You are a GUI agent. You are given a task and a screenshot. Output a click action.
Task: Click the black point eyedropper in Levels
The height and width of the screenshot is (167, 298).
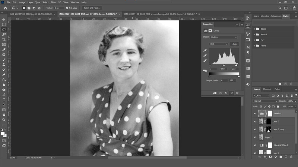pyautogui.click(x=205, y=50)
